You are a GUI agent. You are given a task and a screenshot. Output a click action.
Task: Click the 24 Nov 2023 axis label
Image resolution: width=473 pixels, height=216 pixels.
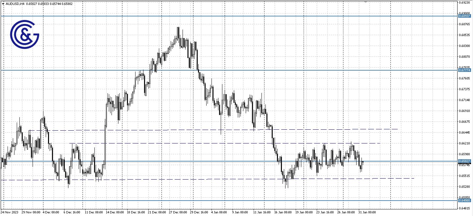(10, 212)
